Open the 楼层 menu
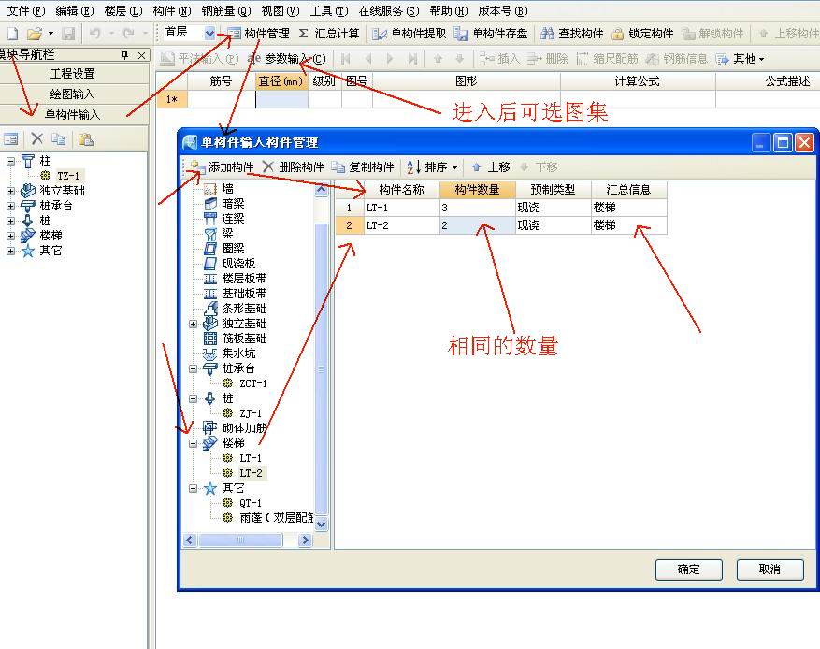This screenshot has width=820, height=649. [x=123, y=10]
